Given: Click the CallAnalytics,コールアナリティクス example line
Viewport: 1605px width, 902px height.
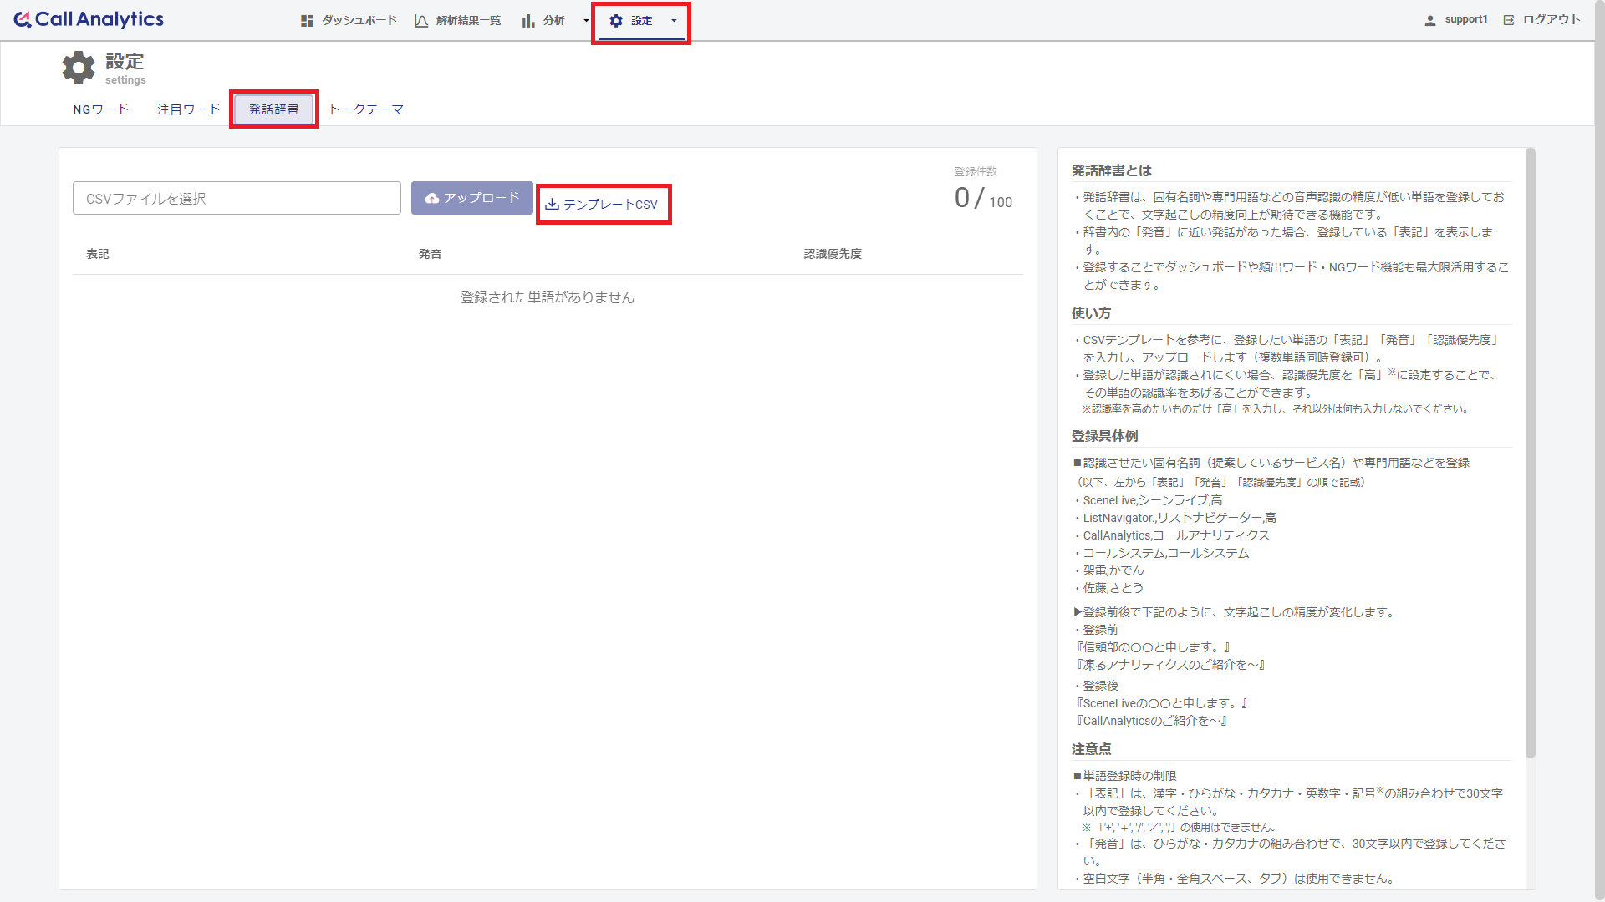Looking at the screenshot, I should [1173, 535].
